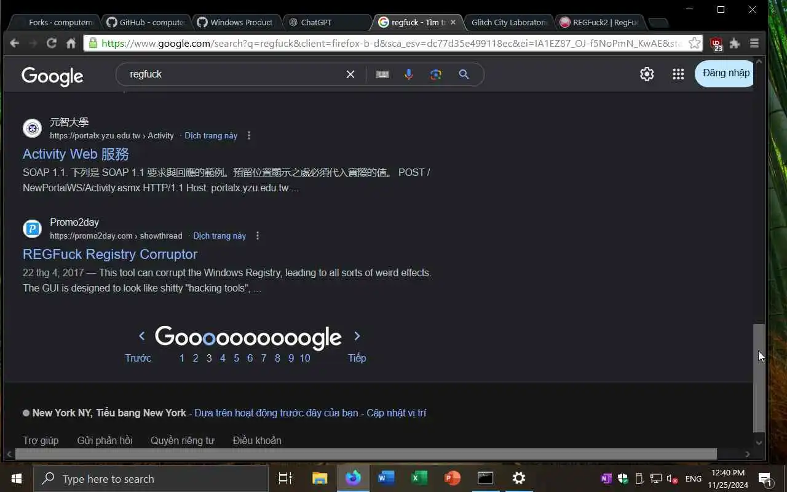Submit search with magnifier icon
This screenshot has width=787, height=492.
point(464,74)
